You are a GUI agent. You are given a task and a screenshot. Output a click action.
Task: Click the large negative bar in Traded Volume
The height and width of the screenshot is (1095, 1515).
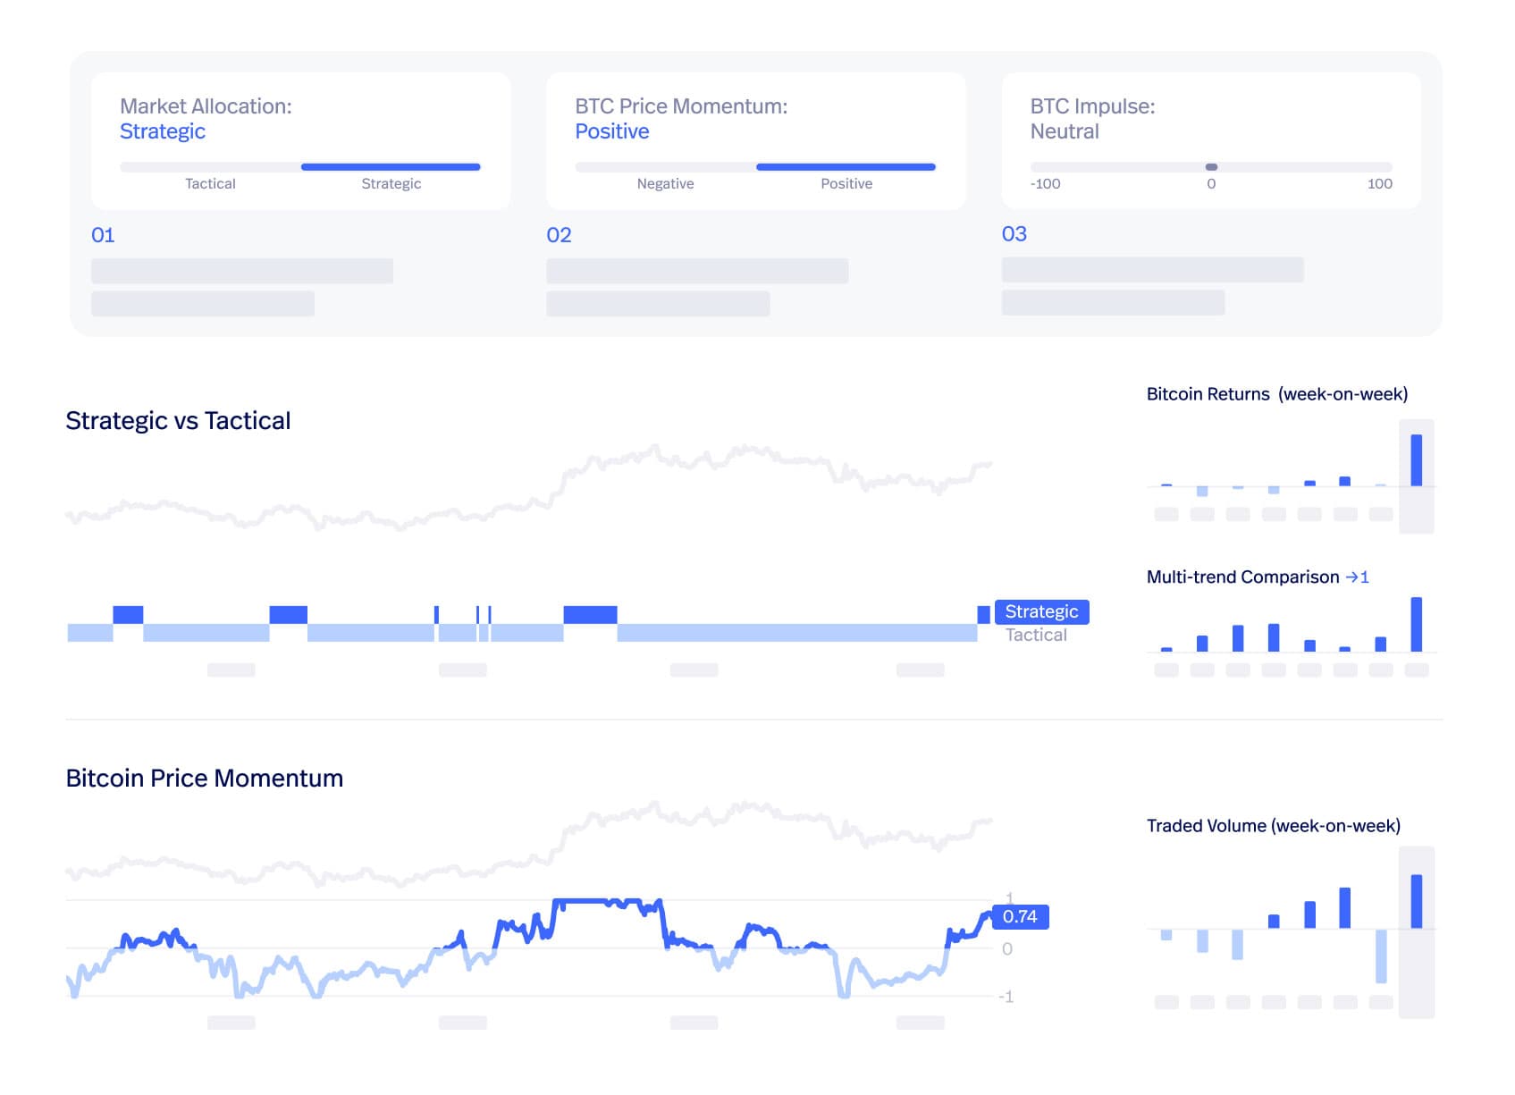1381,956
